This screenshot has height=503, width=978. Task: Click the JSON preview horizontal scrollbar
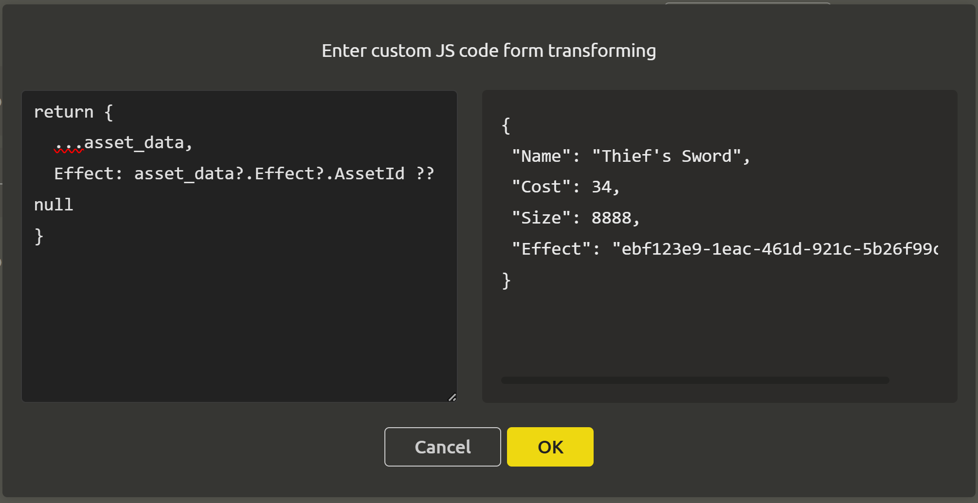[x=695, y=380]
